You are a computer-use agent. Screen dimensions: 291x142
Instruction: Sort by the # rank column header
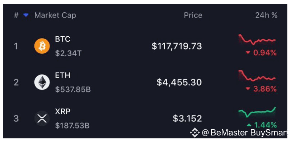pos(16,15)
